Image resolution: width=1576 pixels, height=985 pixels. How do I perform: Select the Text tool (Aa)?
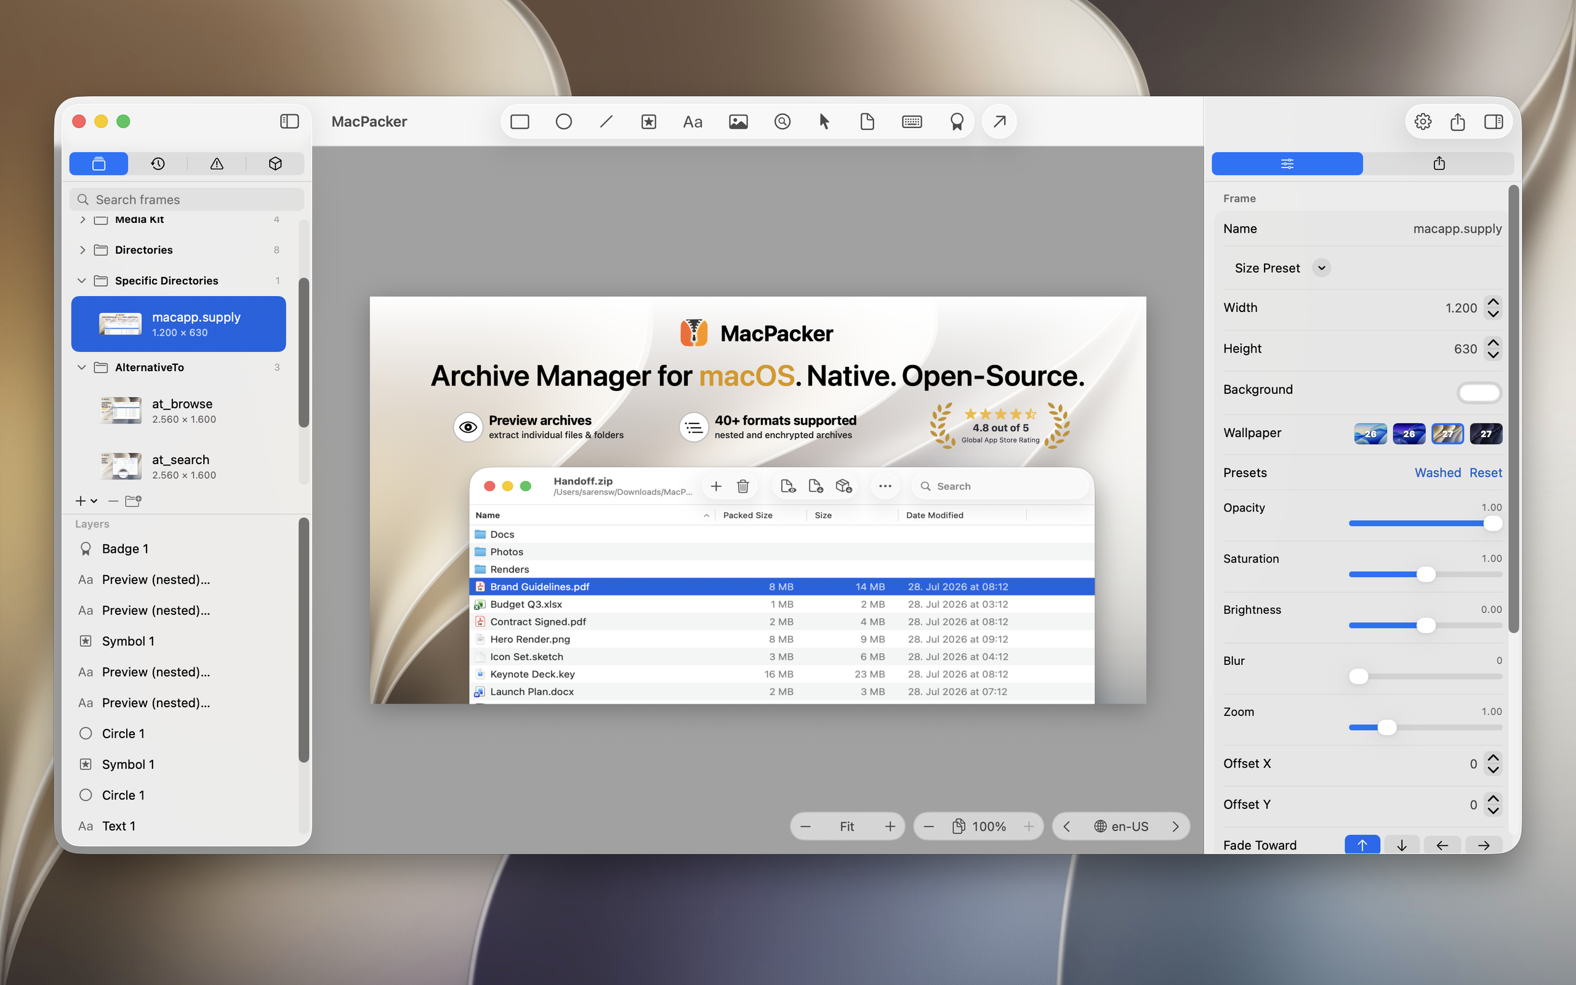pos(692,122)
